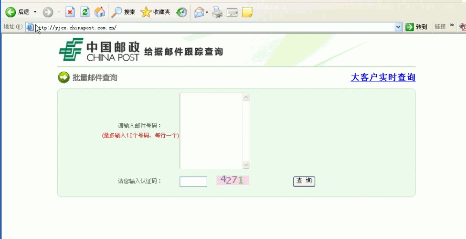The image size is (466, 239).
Task: Expand the Links (链接) toolbar chevron
Action: point(452,25)
